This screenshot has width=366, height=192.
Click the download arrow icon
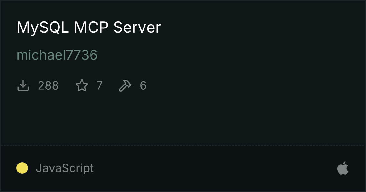click(23, 85)
